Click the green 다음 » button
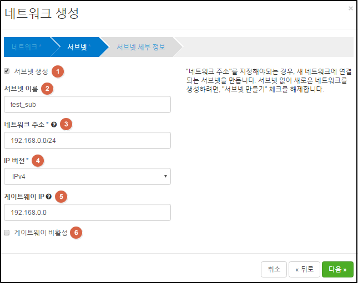This screenshot has height=283, width=358. pyautogui.click(x=337, y=269)
